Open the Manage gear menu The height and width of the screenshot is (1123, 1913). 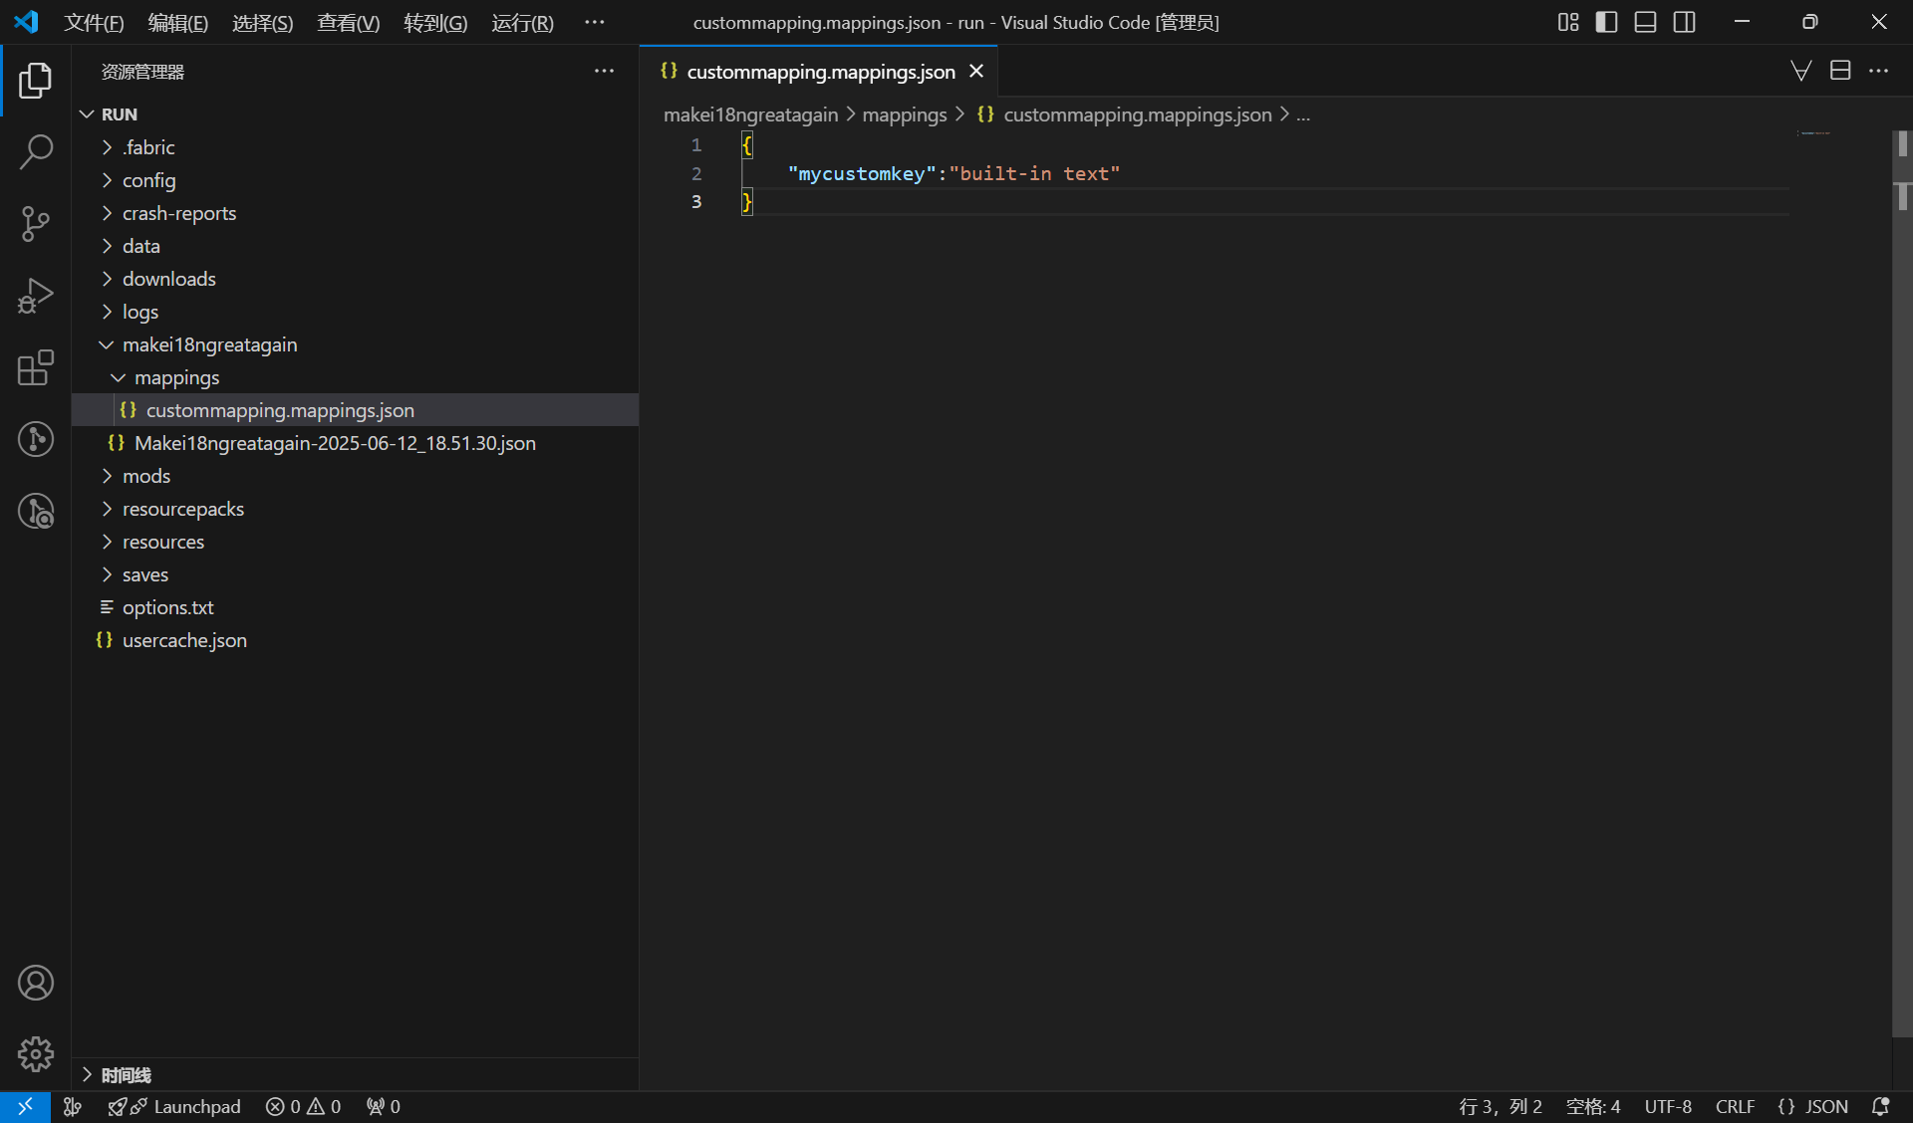pos(36,1054)
